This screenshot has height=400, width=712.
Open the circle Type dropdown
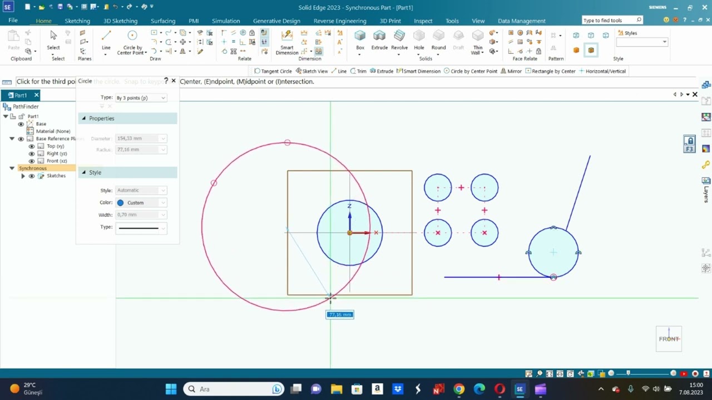click(x=141, y=98)
